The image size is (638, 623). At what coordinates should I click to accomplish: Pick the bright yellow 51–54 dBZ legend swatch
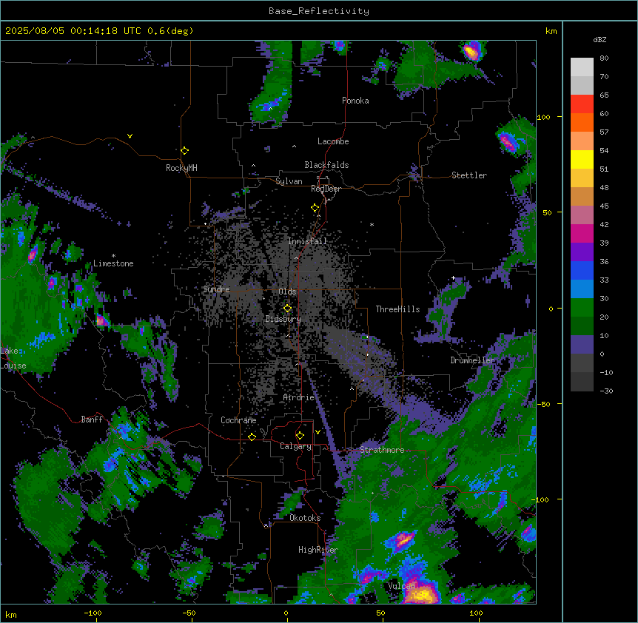(x=582, y=159)
